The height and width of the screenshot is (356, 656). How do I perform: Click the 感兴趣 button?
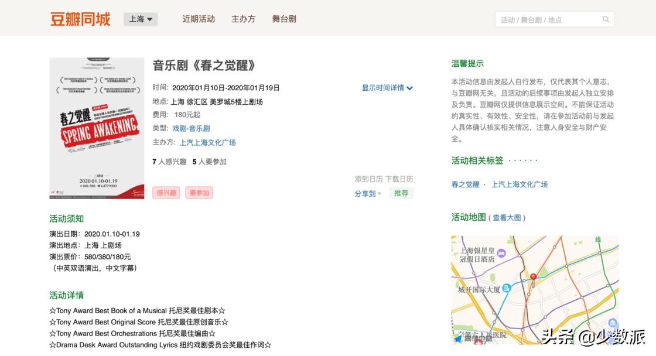coord(166,193)
